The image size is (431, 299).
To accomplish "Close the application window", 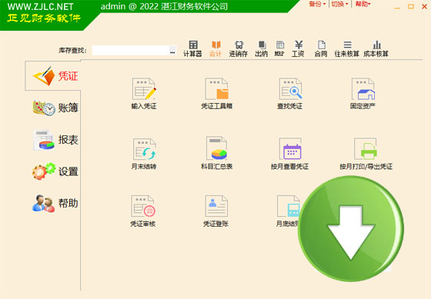I will pyautogui.click(x=424, y=7).
